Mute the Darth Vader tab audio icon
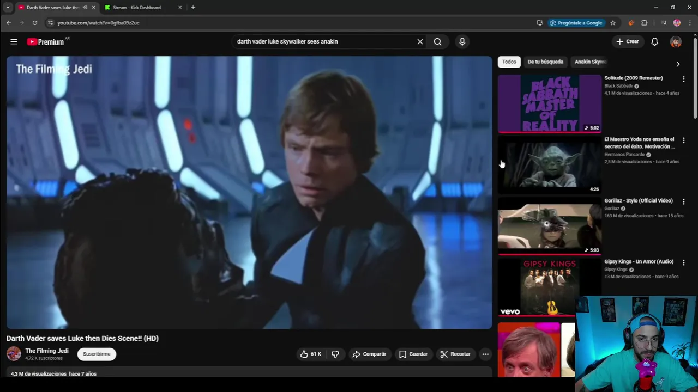 pyautogui.click(x=85, y=8)
